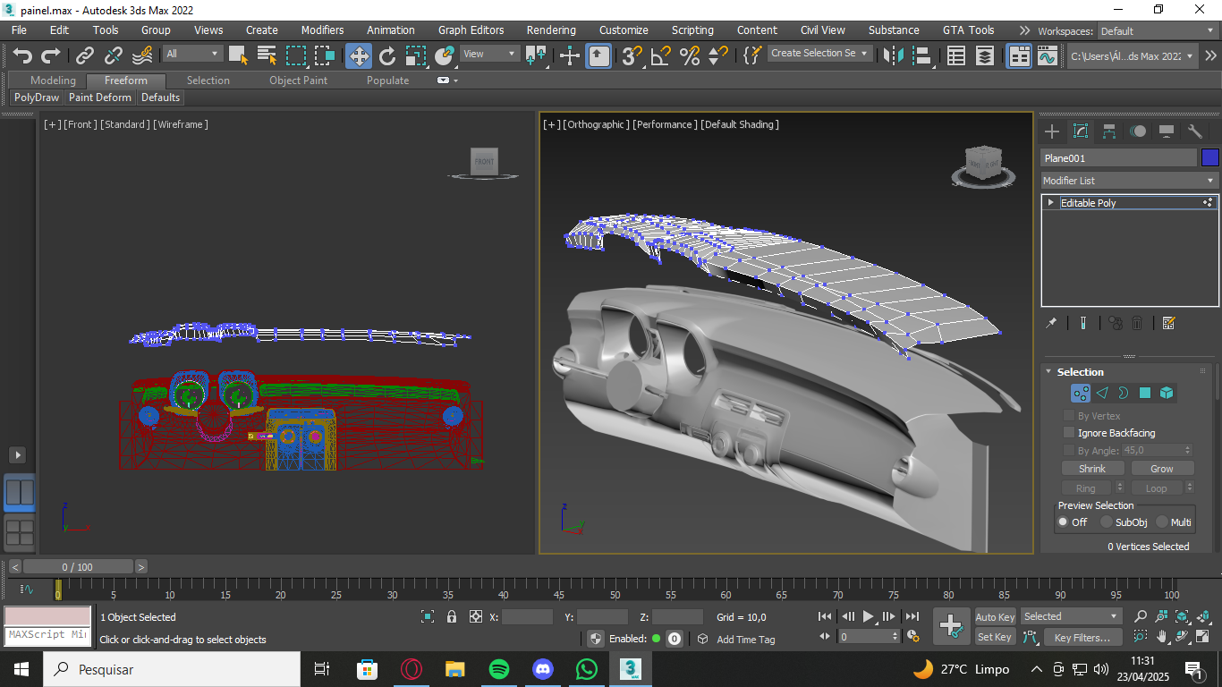Select Polygon sub-object level
The width and height of the screenshot is (1222, 687).
click(1145, 393)
